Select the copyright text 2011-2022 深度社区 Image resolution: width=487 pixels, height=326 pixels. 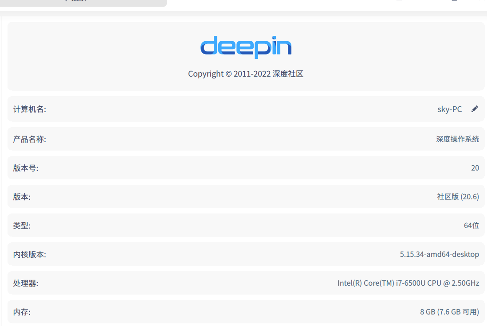point(245,74)
